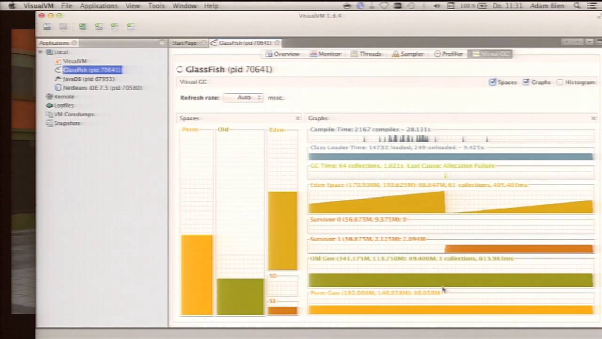Select VisualVM in the Applications tree
This screenshot has height=339, width=602.
tap(74, 61)
